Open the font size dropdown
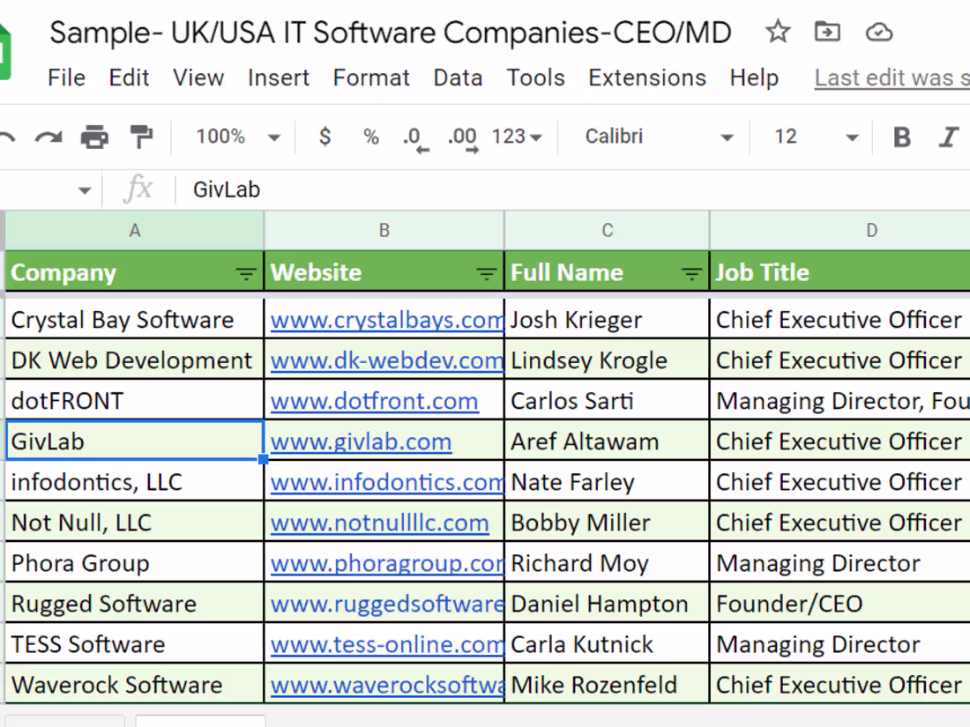 pos(810,137)
